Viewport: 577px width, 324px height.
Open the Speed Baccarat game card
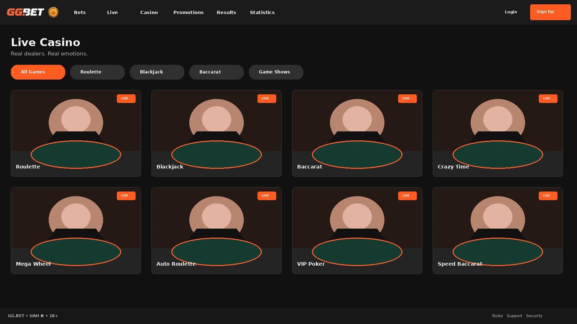(x=498, y=230)
